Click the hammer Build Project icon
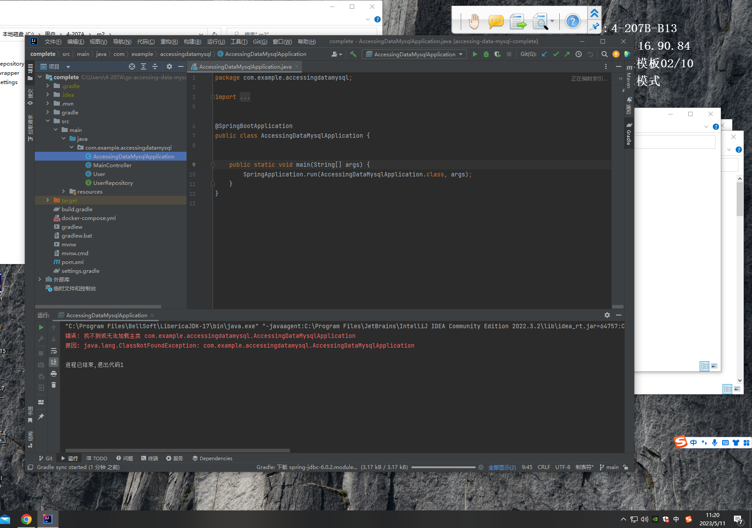This screenshot has width=752, height=528. click(x=353, y=54)
